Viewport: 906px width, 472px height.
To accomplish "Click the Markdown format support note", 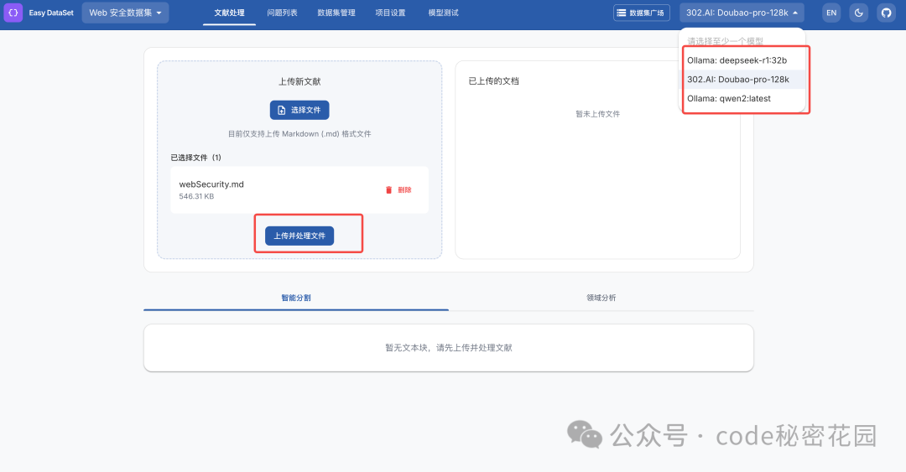I will pyautogui.click(x=299, y=134).
